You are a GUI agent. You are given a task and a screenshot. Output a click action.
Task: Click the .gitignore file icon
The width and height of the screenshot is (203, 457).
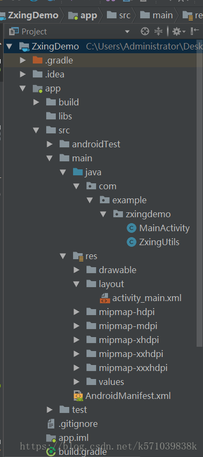50,424
